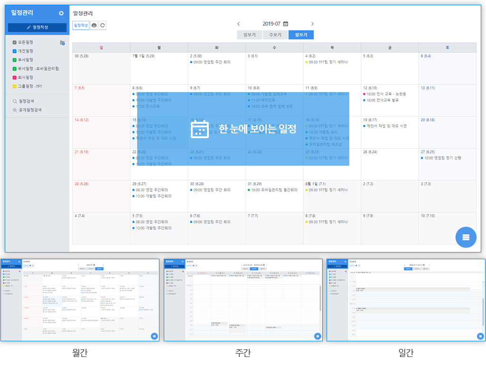This screenshot has height=366, width=486.
Task: Open settings gear in 일정관리 sidebar header
Action: [61, 13]
